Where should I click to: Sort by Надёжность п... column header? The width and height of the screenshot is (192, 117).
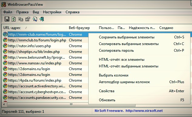(x=142, y=28)
